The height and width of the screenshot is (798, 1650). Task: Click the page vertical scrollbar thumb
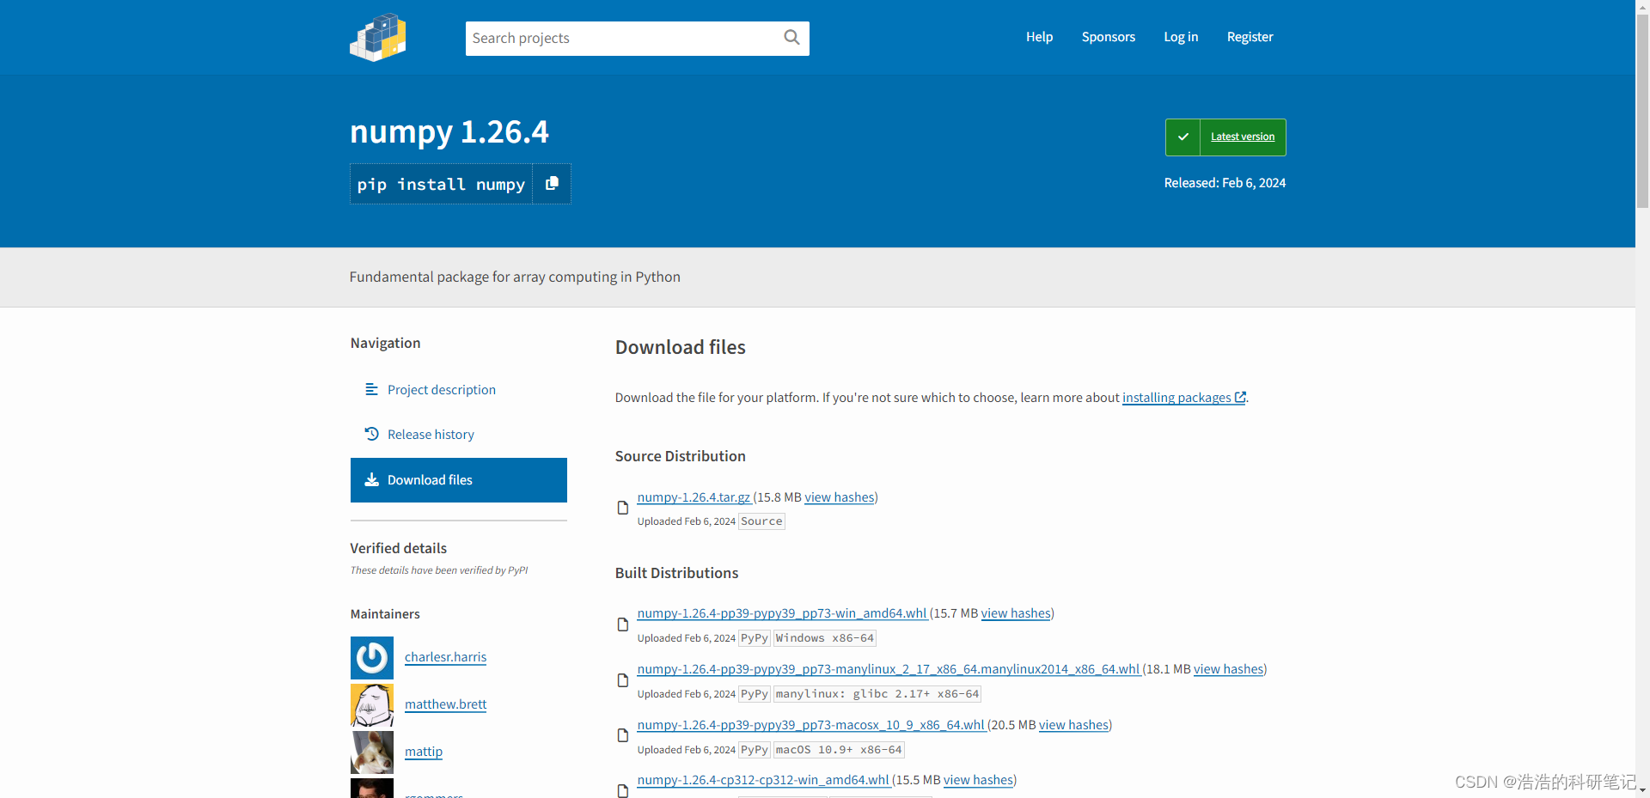[x=1642, y=110]
